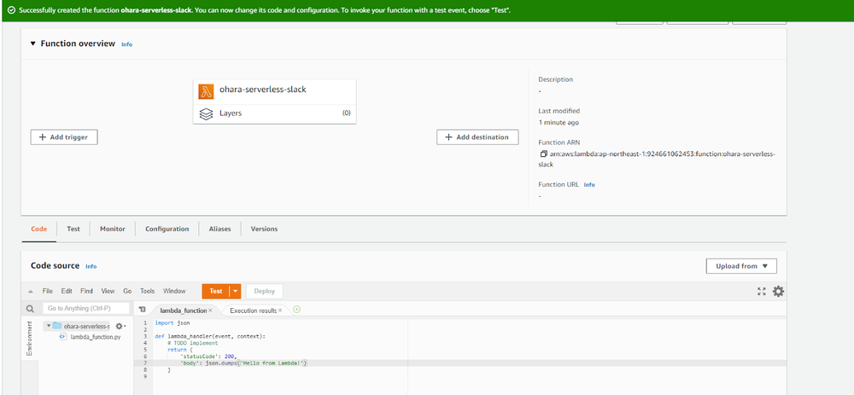Focus the Go to Anything search field
Image resolution: width=854 pixels, height=395 pixels.
[x=85, y=309]
